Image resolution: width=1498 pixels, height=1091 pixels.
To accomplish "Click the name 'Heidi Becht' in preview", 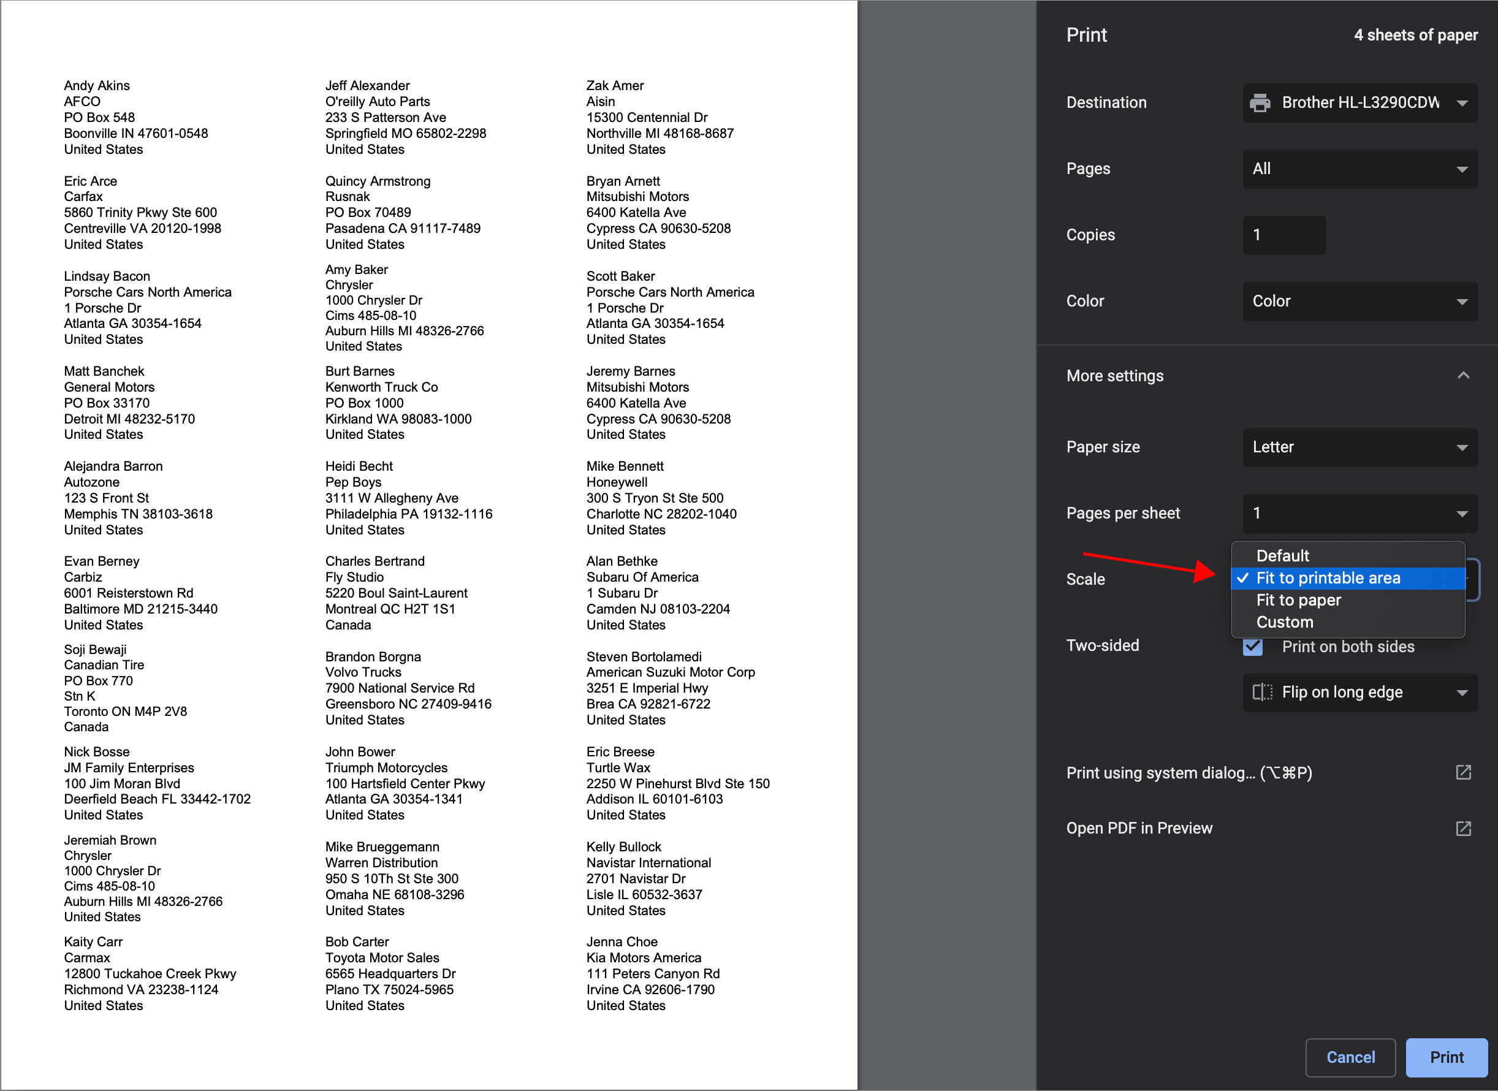I will point(359,466).
